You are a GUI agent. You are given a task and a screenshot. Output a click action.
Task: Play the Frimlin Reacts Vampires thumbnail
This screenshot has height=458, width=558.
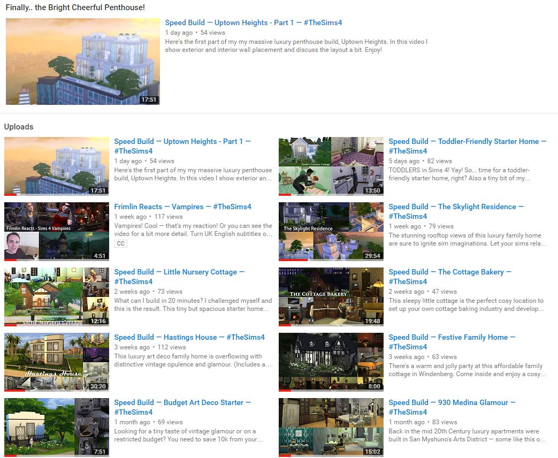[57, 231]
